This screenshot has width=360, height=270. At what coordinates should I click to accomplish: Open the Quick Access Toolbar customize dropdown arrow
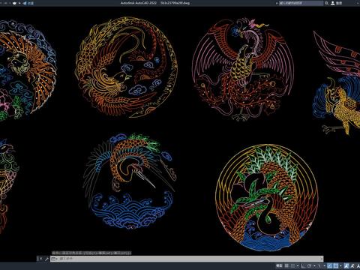19,3
